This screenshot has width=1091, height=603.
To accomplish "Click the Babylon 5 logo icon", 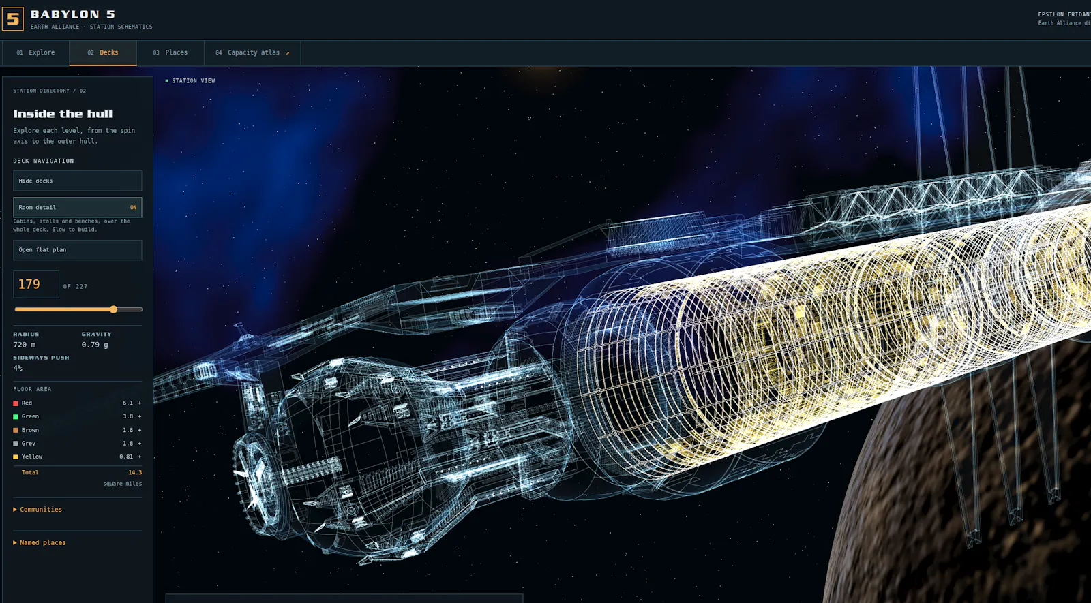I will 13,19.
